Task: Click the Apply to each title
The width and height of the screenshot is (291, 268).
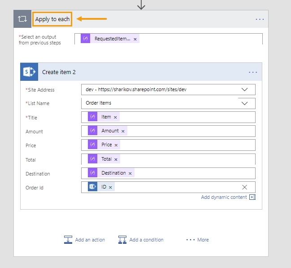Action: 52,19
